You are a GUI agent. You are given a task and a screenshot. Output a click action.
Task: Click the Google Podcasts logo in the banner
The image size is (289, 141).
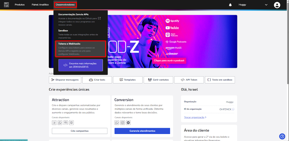click(x=176, y=42)
